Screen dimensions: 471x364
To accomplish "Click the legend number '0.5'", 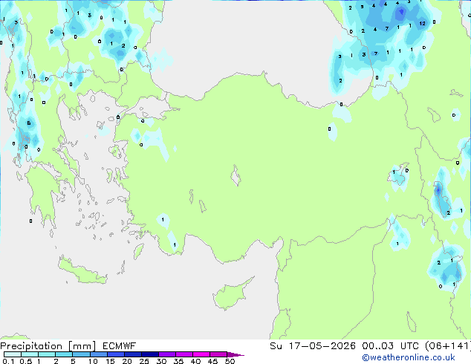I will click(x=26, y=361).
